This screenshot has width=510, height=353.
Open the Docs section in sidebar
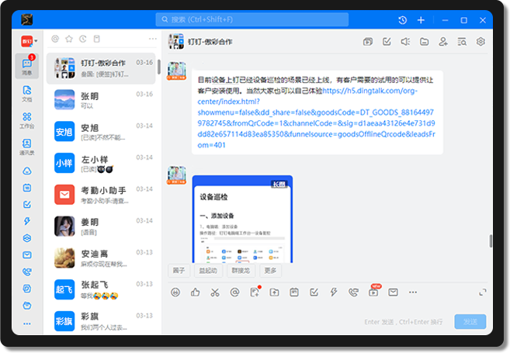click(27, 93)
